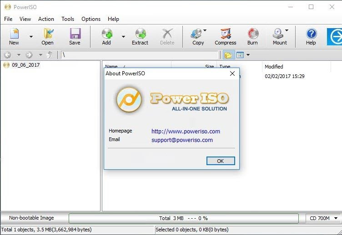Select the 09_06_2017 tree item

point(26,65)
